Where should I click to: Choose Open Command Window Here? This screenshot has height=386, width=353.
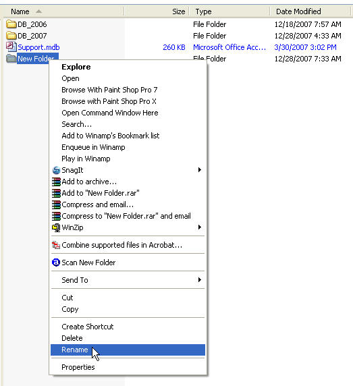pos(128,113)
